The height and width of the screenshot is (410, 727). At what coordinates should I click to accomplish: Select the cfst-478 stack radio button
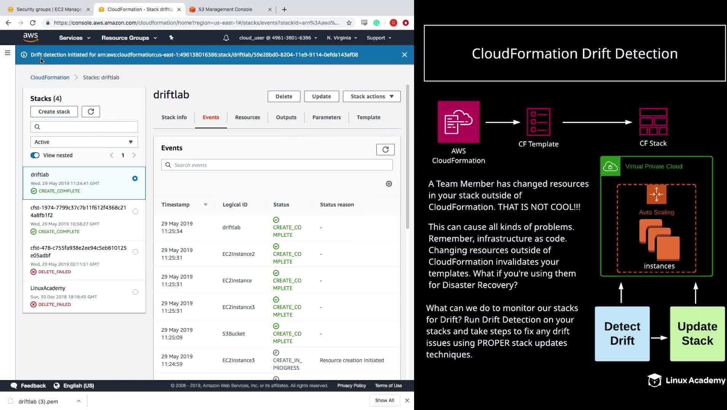tap(135, 252)
